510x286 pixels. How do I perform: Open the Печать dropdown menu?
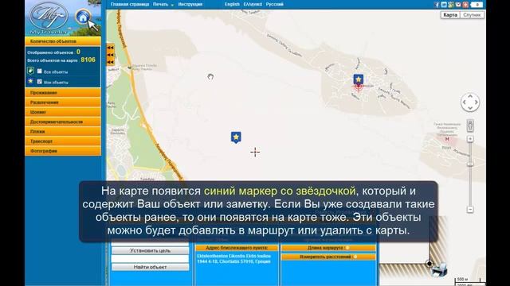coord(163,4)
